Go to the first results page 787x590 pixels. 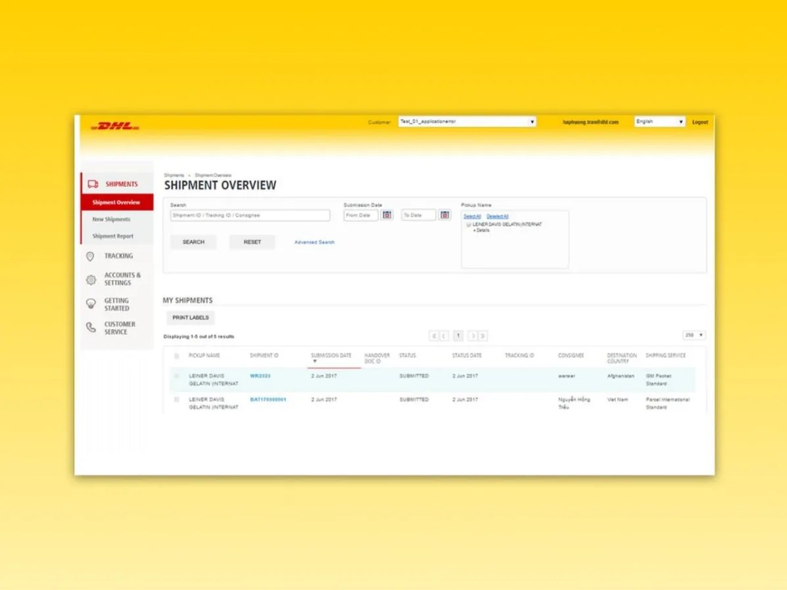434,335
